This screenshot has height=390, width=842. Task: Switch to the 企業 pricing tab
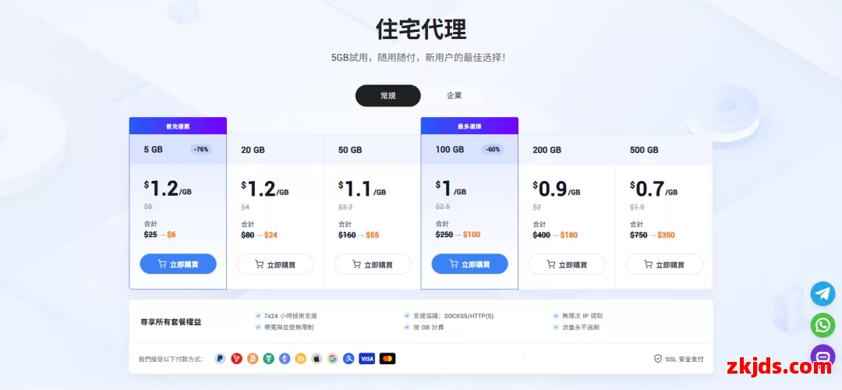click(455, 96)
